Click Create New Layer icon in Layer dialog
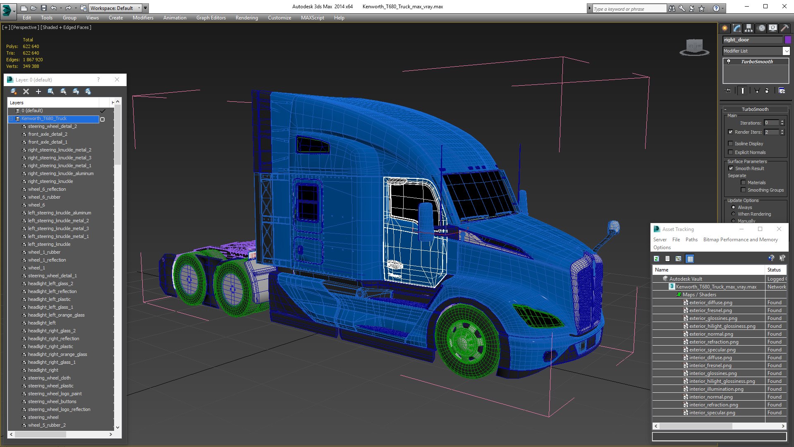Screen dimensions: 794x447 (x=14, y=91)
